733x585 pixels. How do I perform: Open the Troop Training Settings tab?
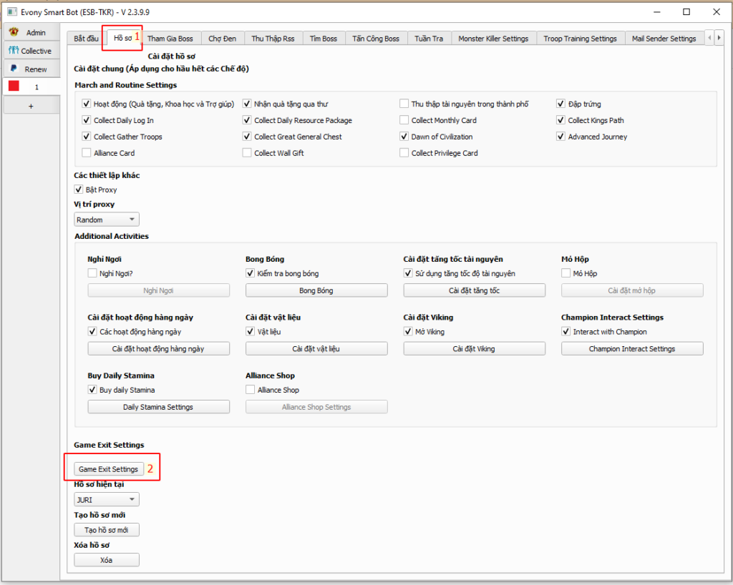(x=579, y=39)
